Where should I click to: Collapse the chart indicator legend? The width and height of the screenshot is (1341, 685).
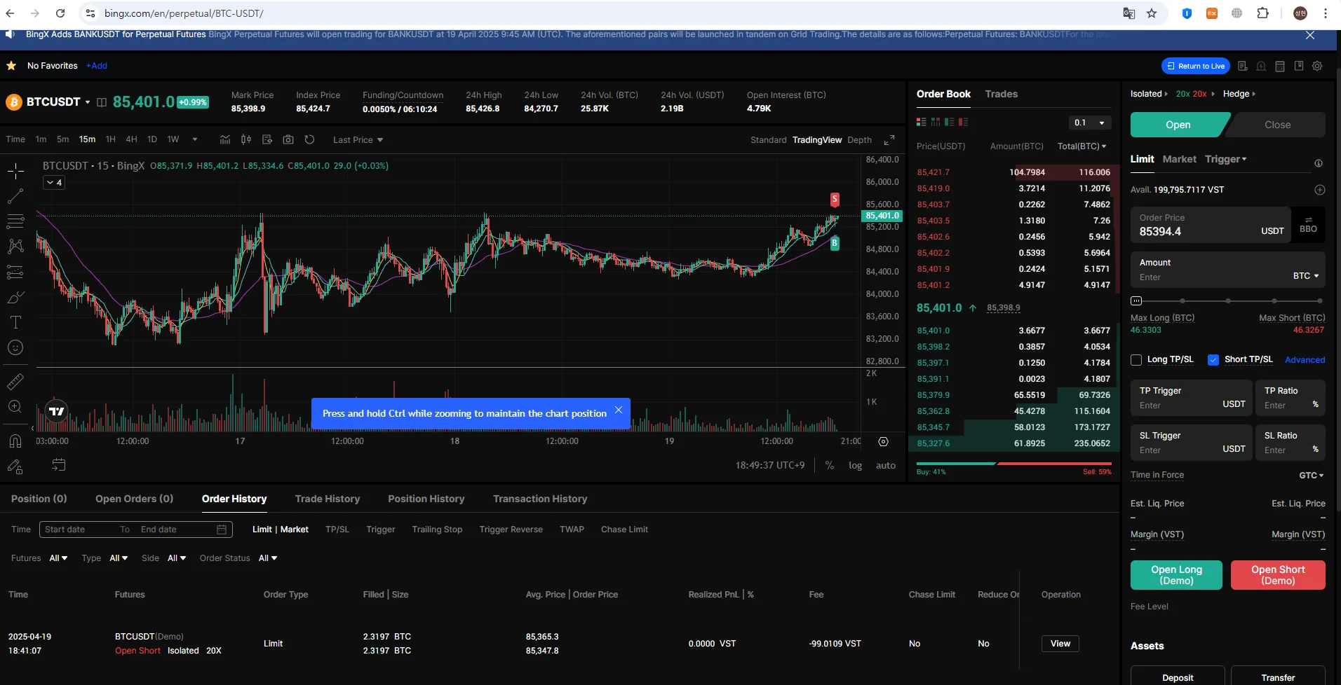click(54, 183)
